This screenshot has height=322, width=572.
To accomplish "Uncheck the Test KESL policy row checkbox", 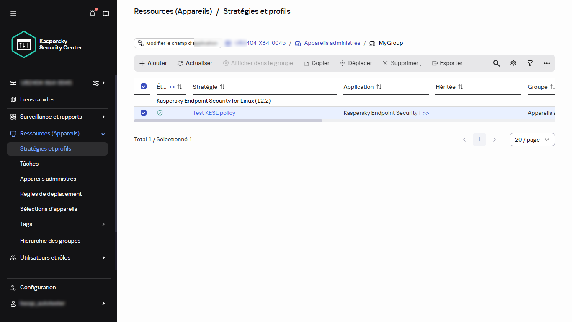I will [x=144, y=113].
